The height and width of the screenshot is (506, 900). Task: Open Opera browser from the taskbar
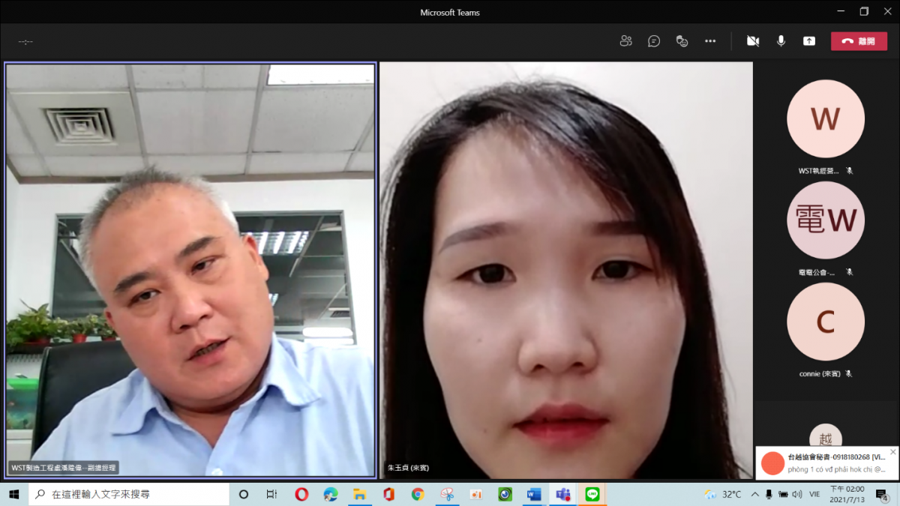click(x=301, y=495)
